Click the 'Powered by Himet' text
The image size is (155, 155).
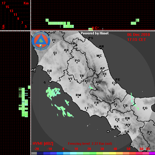[95, 33]
